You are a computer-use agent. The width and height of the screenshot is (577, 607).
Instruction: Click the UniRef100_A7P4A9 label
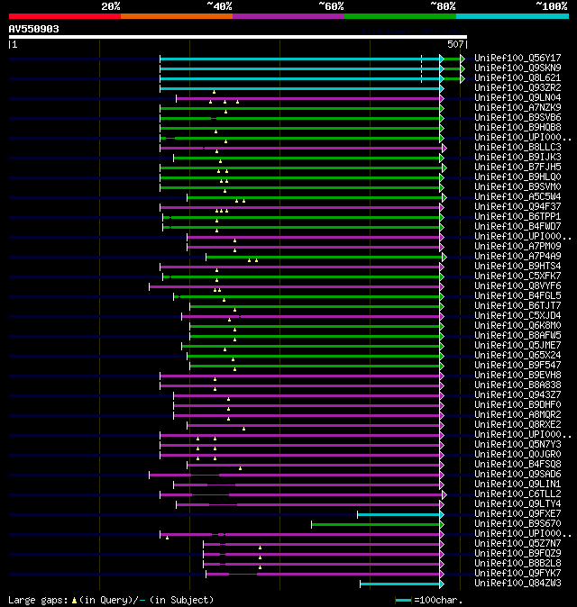(x=517, y=257)
